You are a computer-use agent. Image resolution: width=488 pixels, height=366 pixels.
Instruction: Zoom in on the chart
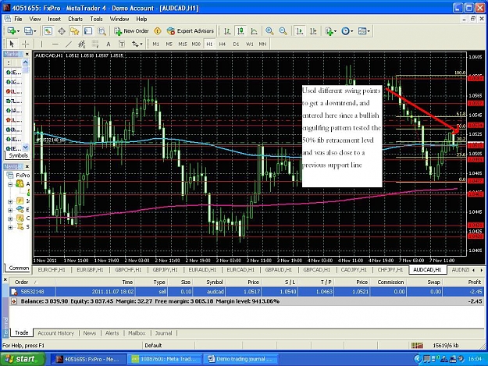(x=269, y=31)
